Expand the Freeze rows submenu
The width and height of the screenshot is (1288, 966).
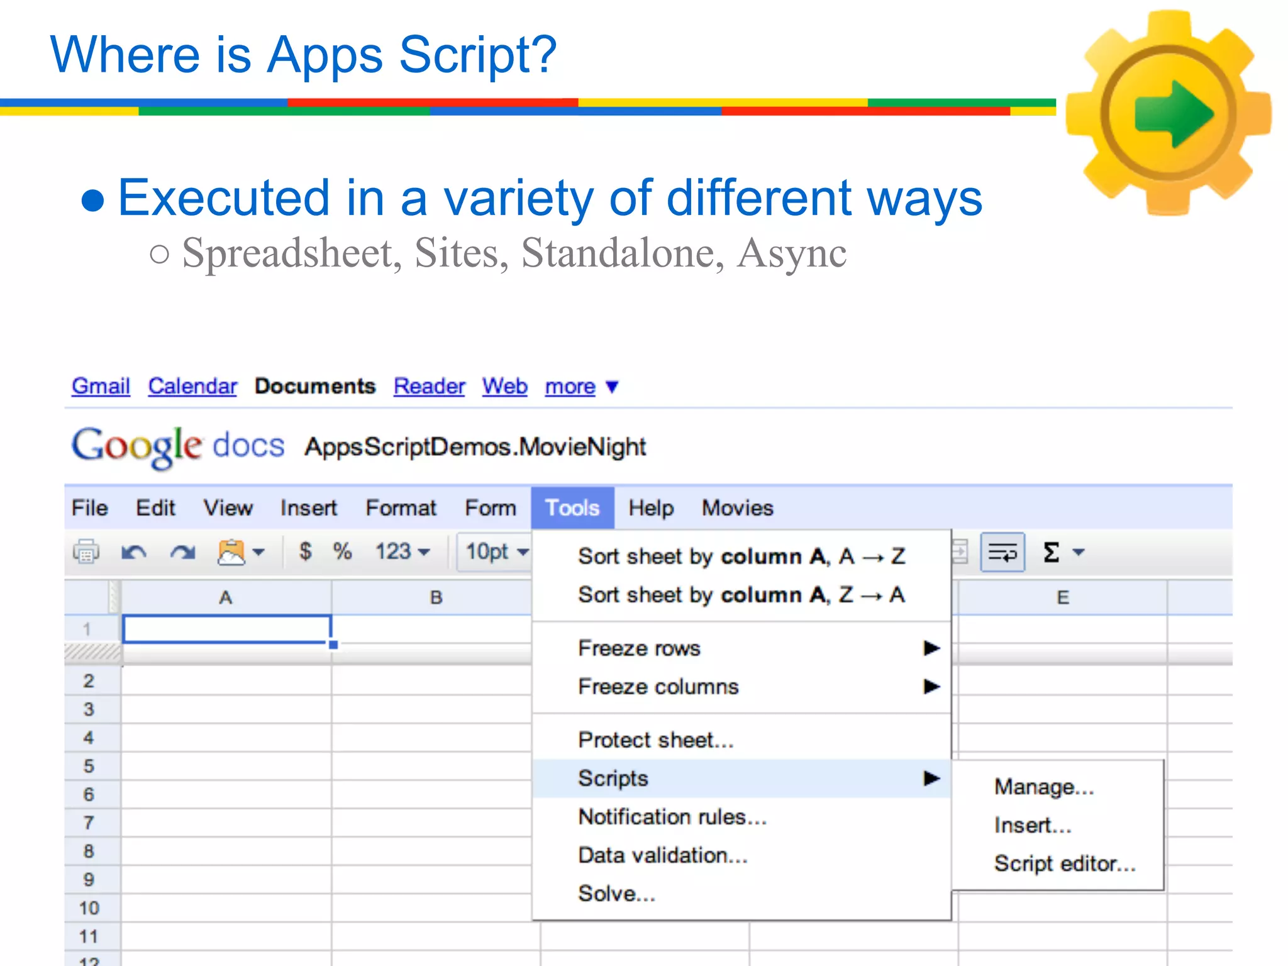click(741, 648)
